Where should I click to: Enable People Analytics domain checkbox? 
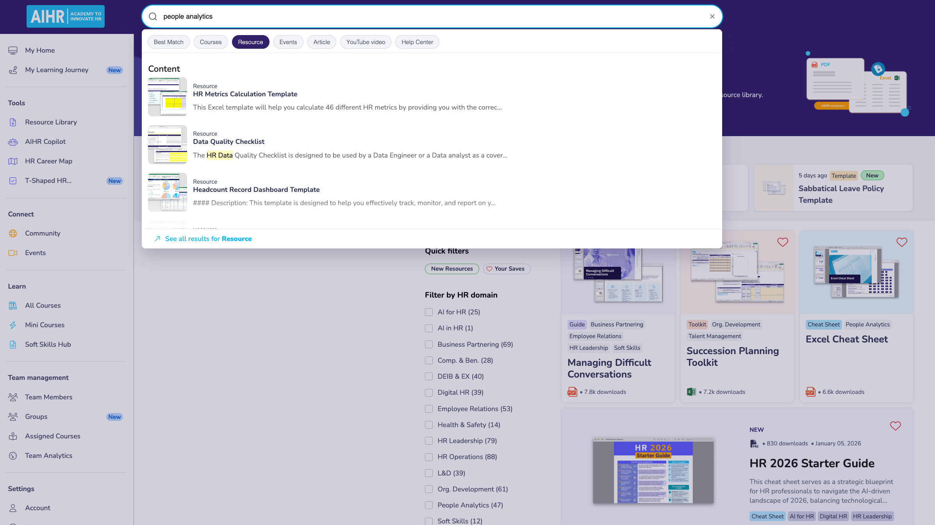[429, 505]
